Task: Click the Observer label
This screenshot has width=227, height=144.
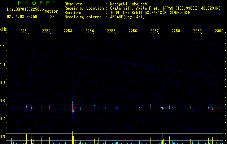Action: tap(73, 4)
